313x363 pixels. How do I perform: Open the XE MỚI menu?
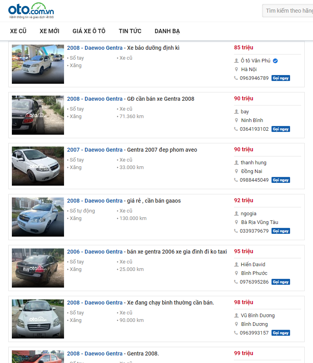(x=49, y=31)
